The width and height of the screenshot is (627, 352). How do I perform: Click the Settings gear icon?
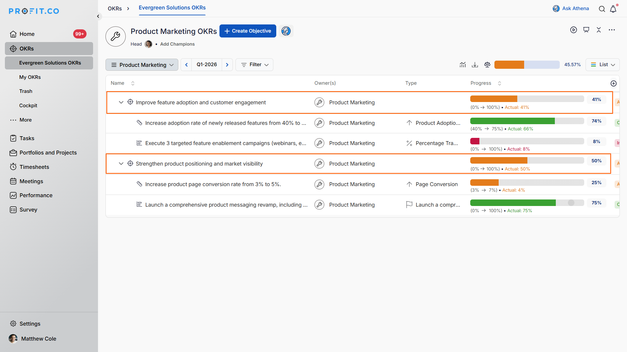click(13, 324)
